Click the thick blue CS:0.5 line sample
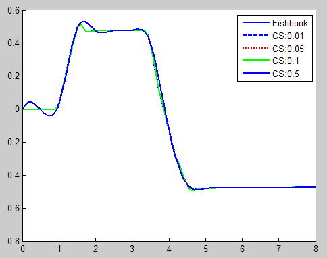327x258 pixels. tap(256, 73)
